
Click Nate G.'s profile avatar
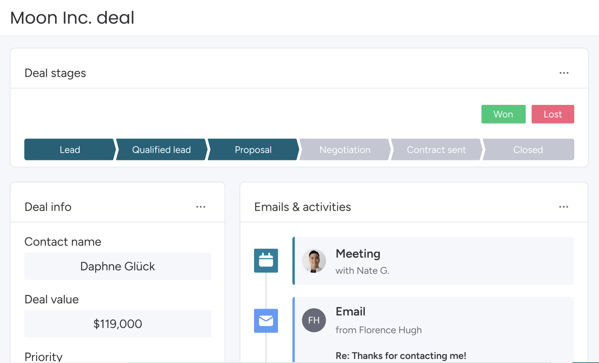click(314, 261)
